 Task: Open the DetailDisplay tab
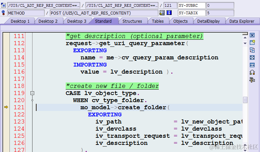click(209, 21)
